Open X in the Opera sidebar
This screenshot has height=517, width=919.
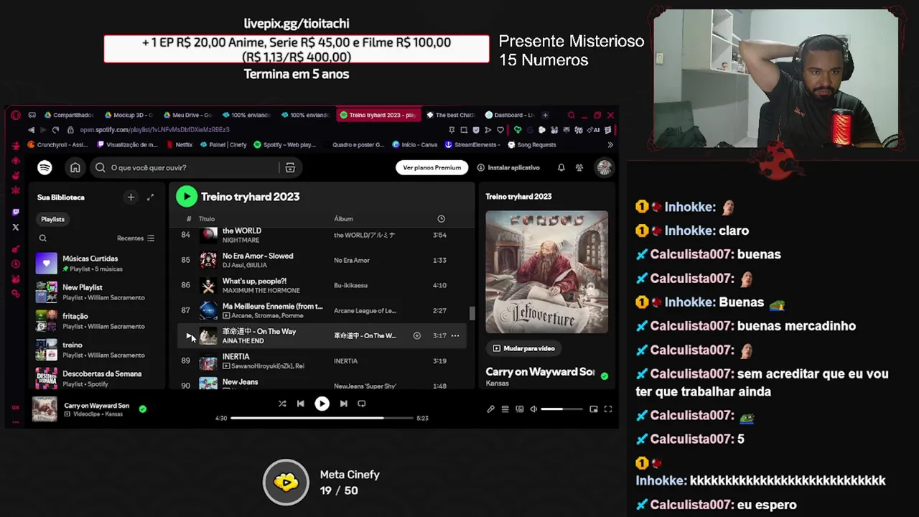[x=16, y=228]
